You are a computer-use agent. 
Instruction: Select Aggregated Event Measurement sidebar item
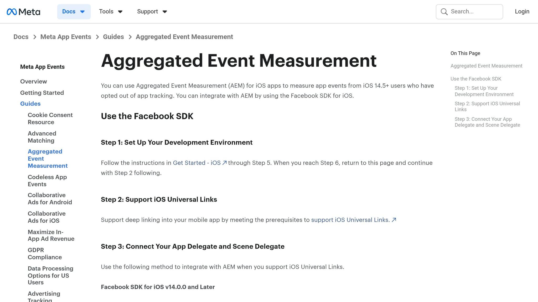pos(48,159)
